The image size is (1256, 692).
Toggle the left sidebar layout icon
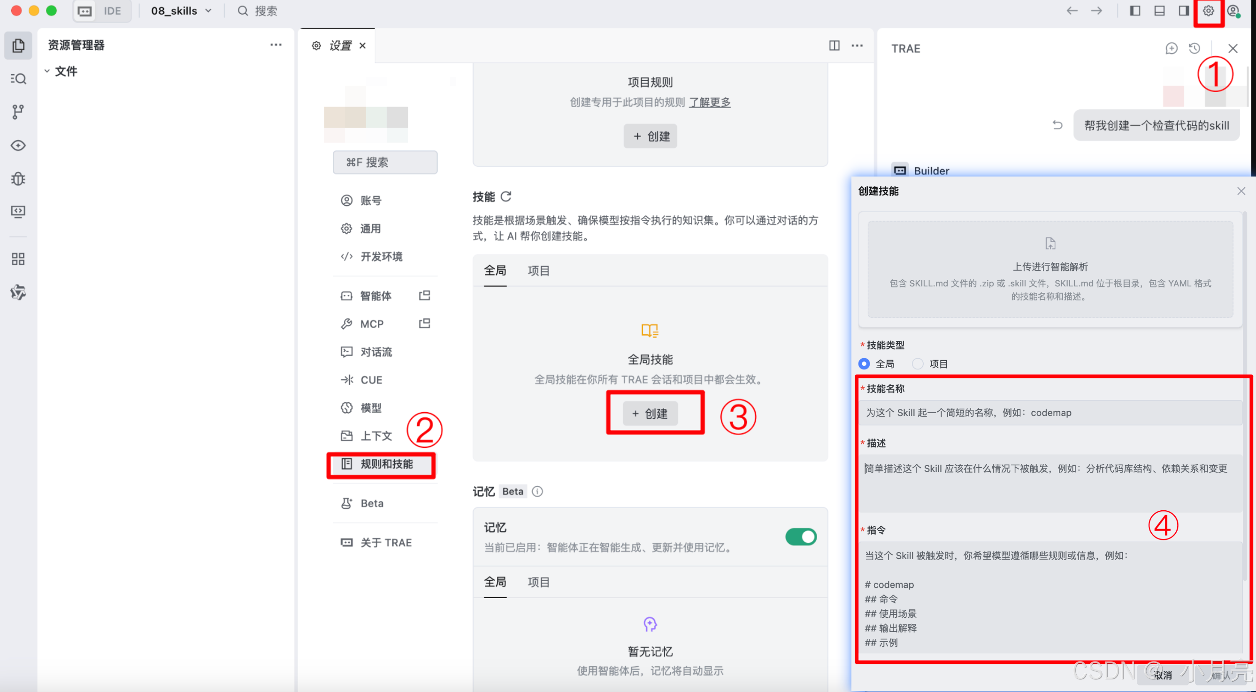(x=1134, y=11)
